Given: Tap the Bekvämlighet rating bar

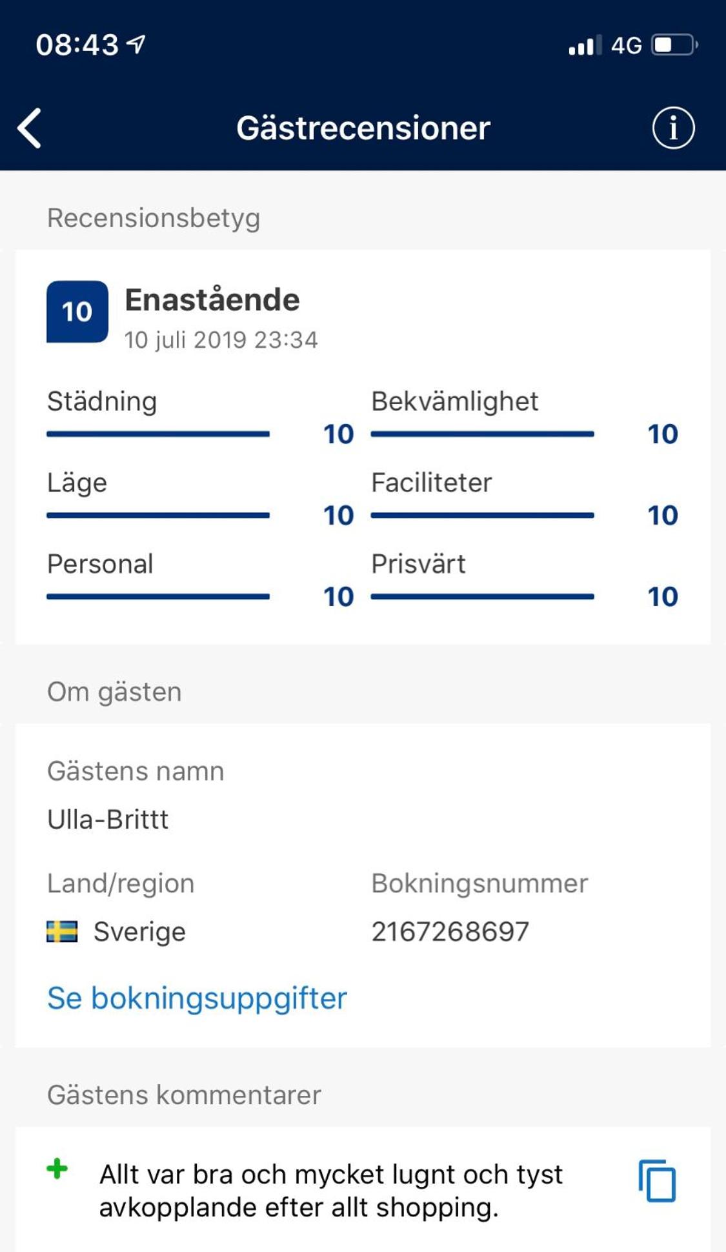Looking at the screenshot, I should (x=483, y=434).
